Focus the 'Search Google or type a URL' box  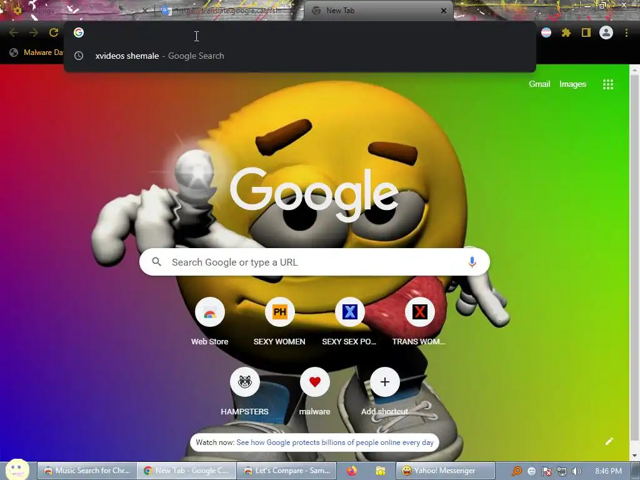(314, 262)
